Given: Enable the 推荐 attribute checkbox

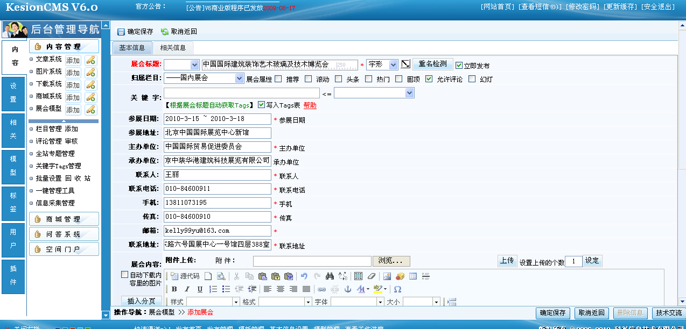Looking at the screenshot, I should (278, 79).
